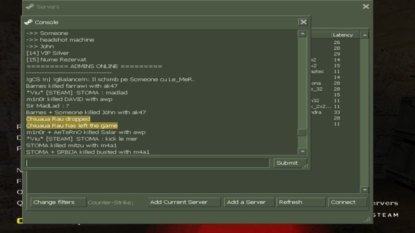Refresh the server list
The image size is (415, 233).
tap(300, 202)
